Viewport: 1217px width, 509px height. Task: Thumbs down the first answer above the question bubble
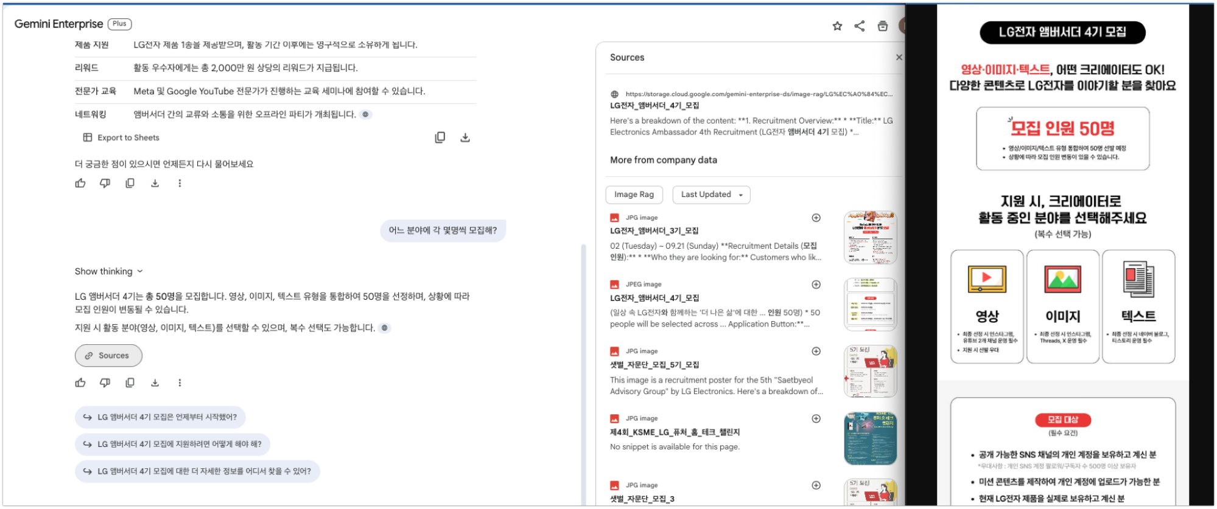coord(105,183)
